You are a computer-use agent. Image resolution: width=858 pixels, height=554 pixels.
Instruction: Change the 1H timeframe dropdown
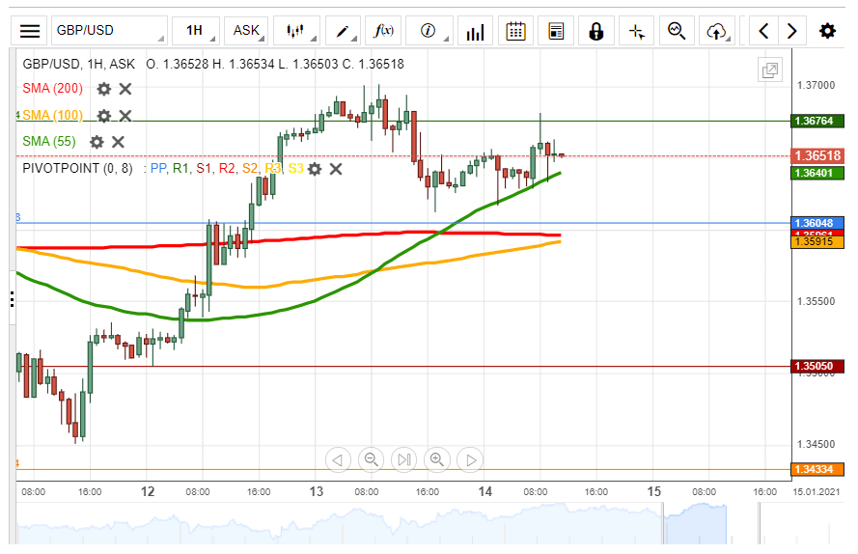coord(196,31)
